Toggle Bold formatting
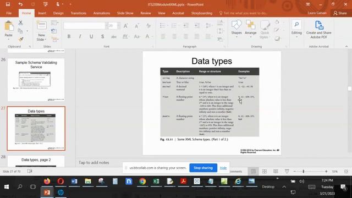 tap(69, 36)
